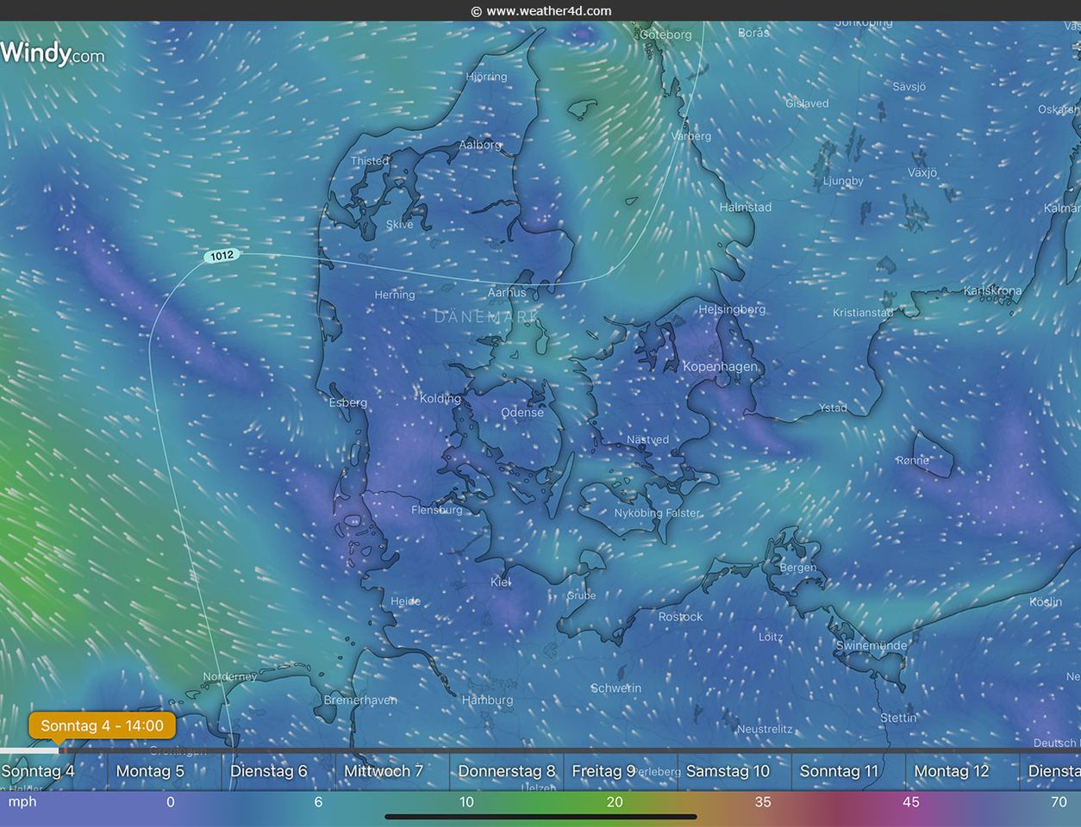Select Köslin on the map

(x=1046, y=601)
